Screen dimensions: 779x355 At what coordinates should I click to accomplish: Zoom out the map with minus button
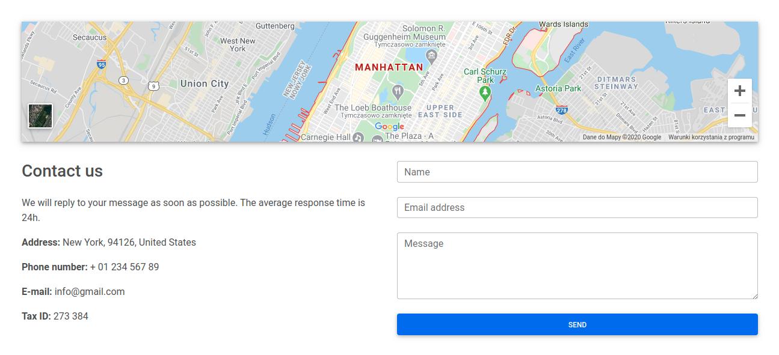click(x=740, y=115)
